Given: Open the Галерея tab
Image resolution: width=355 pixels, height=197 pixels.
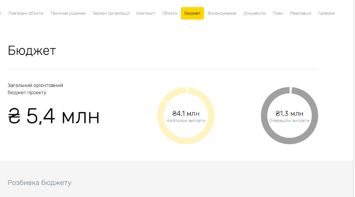Looking at the screenshot, I should [x=326, y=13].
